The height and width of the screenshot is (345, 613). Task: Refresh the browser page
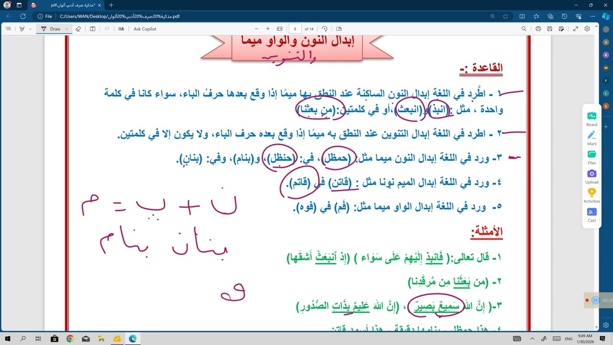tap(23, 16)
